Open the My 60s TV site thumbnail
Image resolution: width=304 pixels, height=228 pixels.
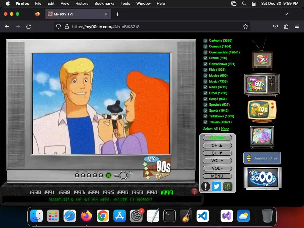[262, 85]
